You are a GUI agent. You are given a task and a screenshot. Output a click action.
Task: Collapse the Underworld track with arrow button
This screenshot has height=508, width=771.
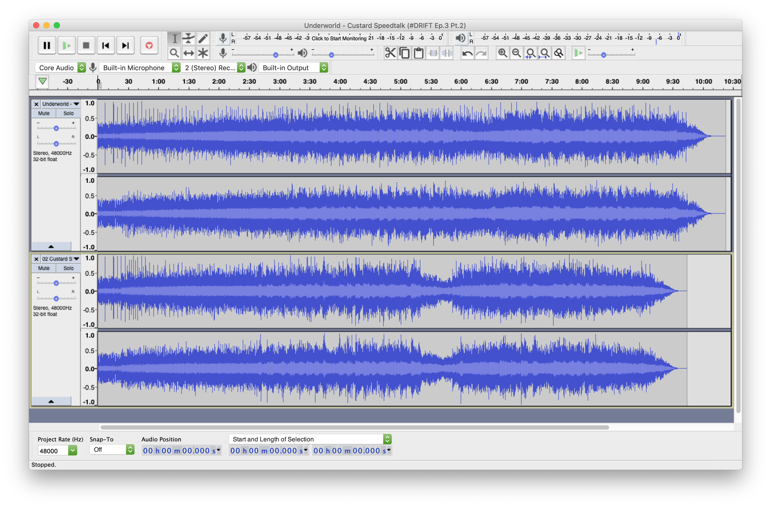click(51, 247)
